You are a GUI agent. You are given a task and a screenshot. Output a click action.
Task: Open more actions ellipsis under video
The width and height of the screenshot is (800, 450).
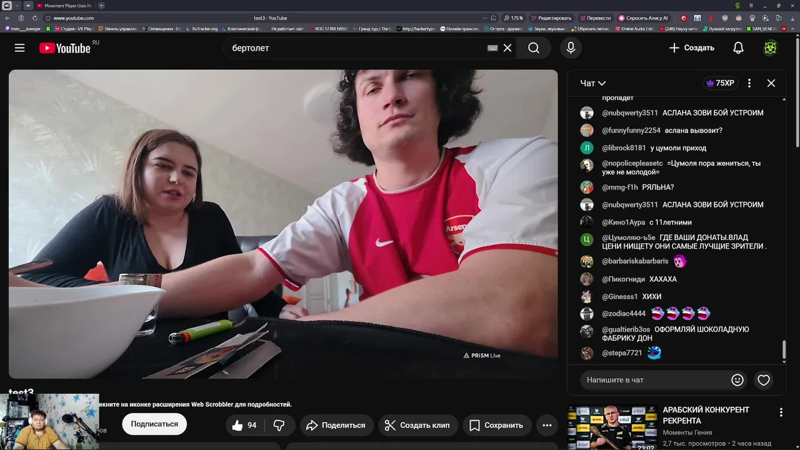click(x=547, y=425)
